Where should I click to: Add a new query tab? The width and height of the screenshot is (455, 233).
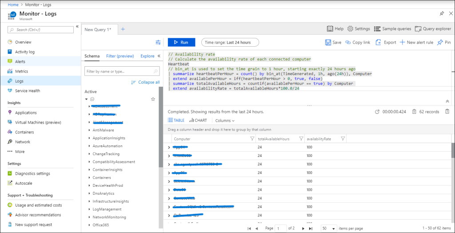point(123,29)
